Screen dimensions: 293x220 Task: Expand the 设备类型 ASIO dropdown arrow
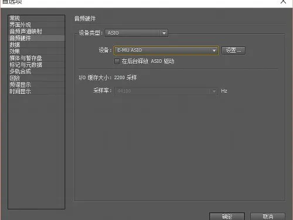(164, 33)
